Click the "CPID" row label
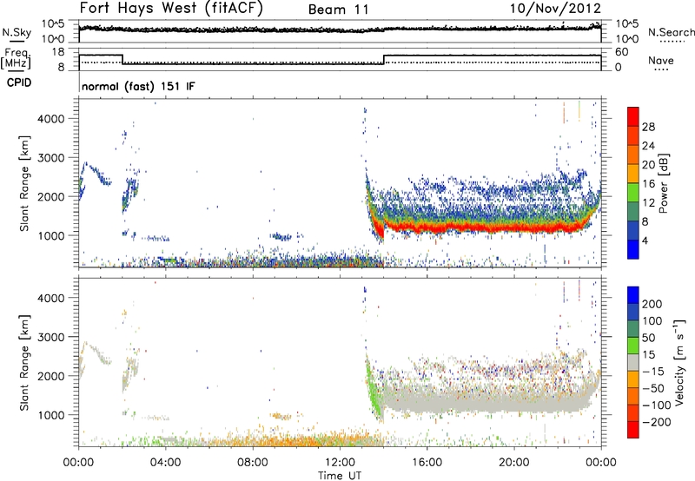The height and width of the screenshot is (481, 695). [19, 82]
